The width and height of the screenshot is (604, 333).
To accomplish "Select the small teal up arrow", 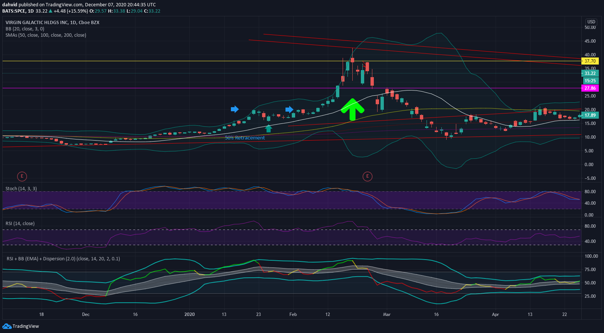I will (269, 128).
